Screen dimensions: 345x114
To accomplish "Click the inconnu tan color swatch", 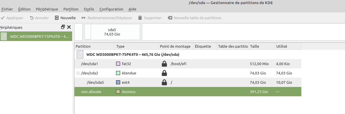I will coord(118,92).
